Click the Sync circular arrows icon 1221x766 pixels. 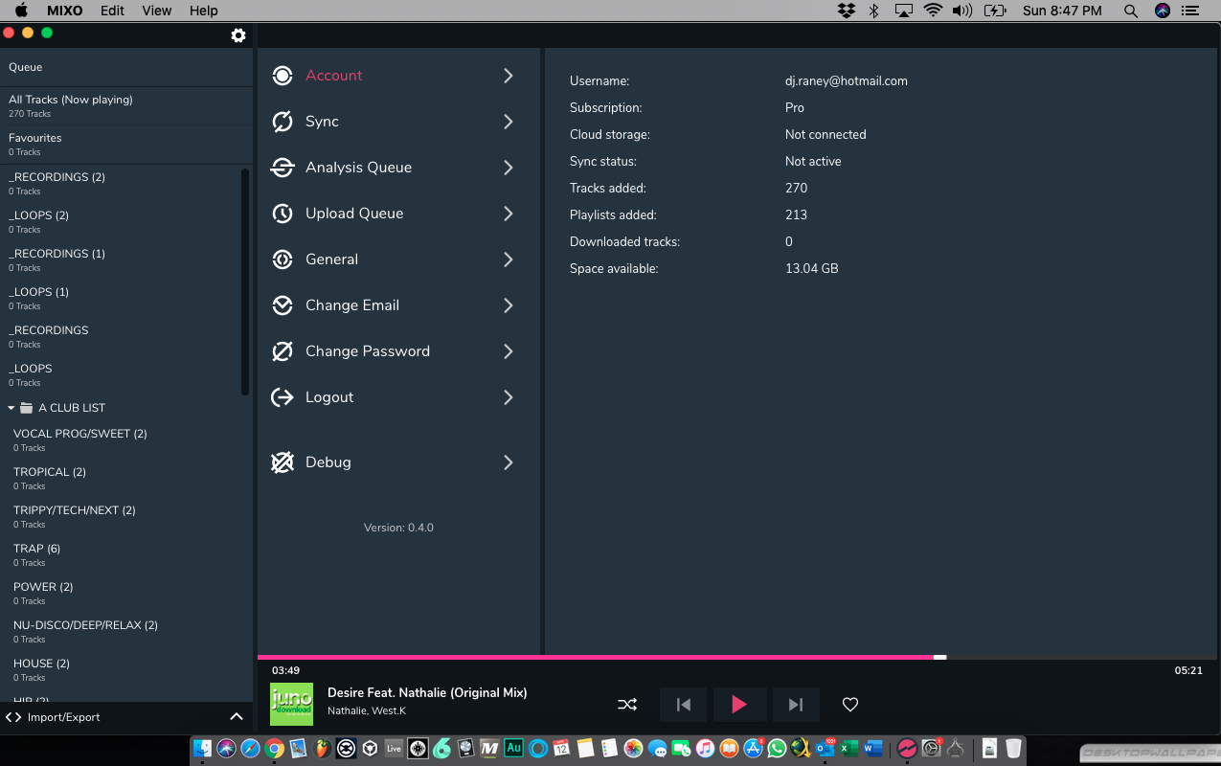coord(282,122)
